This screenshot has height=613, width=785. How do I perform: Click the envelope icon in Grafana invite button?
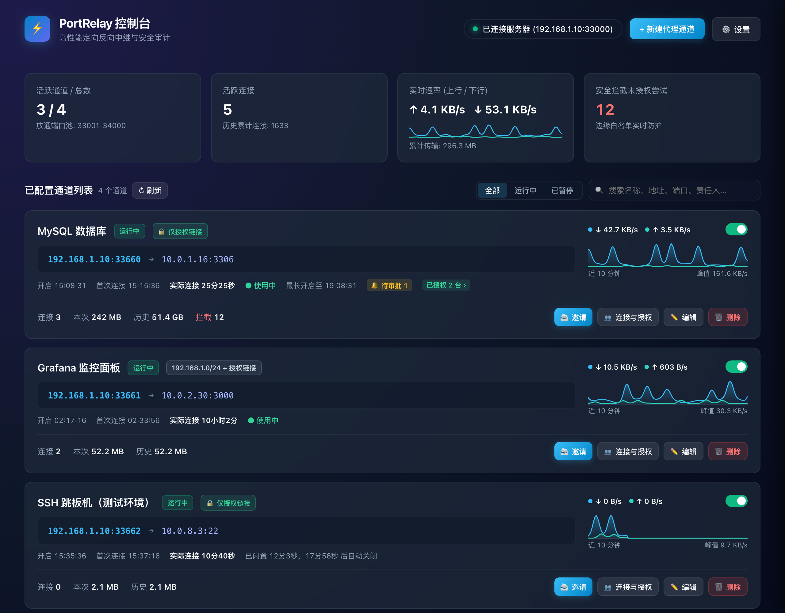[564, 452]
